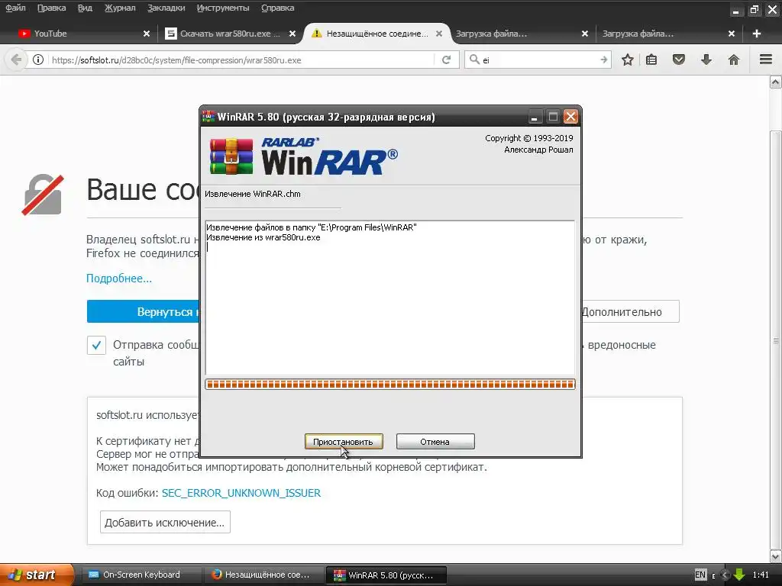The width and height of the screenshot is (782, 586).
Task: Bookmark this page with the star icon
Action: 628,60
